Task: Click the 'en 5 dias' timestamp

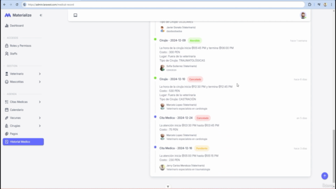Action: tap(302, 118)
